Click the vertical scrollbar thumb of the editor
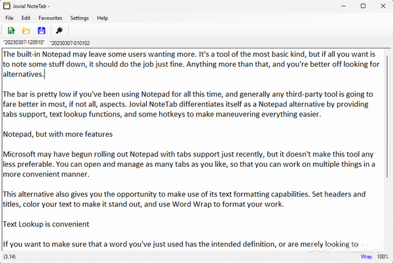The height and width of the screenshot is (263, 393). coord(387,116)
